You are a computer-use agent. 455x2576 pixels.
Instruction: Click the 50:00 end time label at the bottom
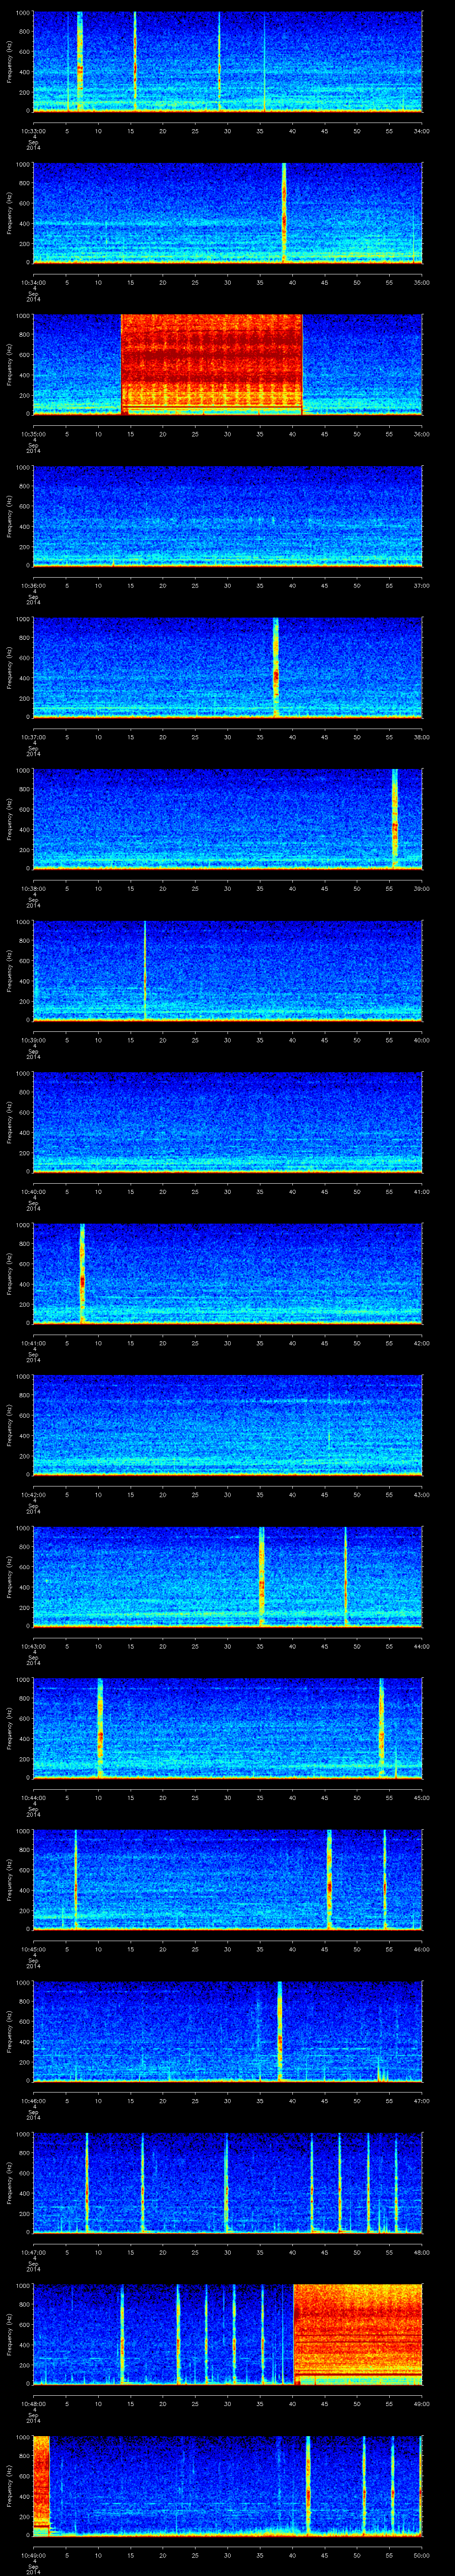click(421, 2552)
